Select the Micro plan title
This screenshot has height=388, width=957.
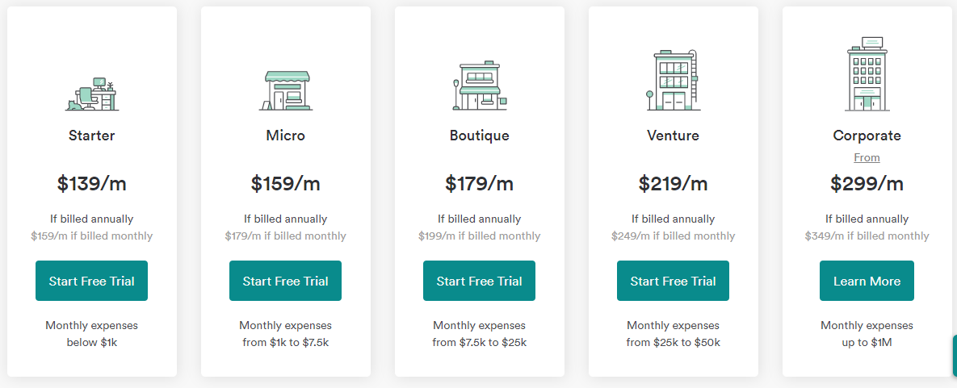pyautogui.click(x=285, y=136)
